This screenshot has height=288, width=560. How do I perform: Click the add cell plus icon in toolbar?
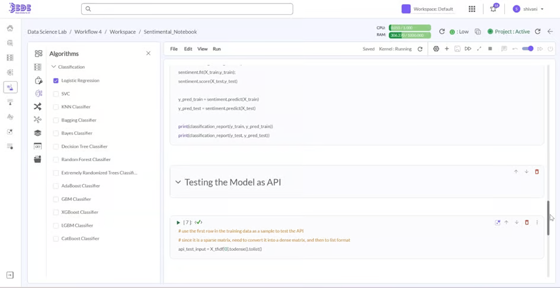(x=447, y=49)
